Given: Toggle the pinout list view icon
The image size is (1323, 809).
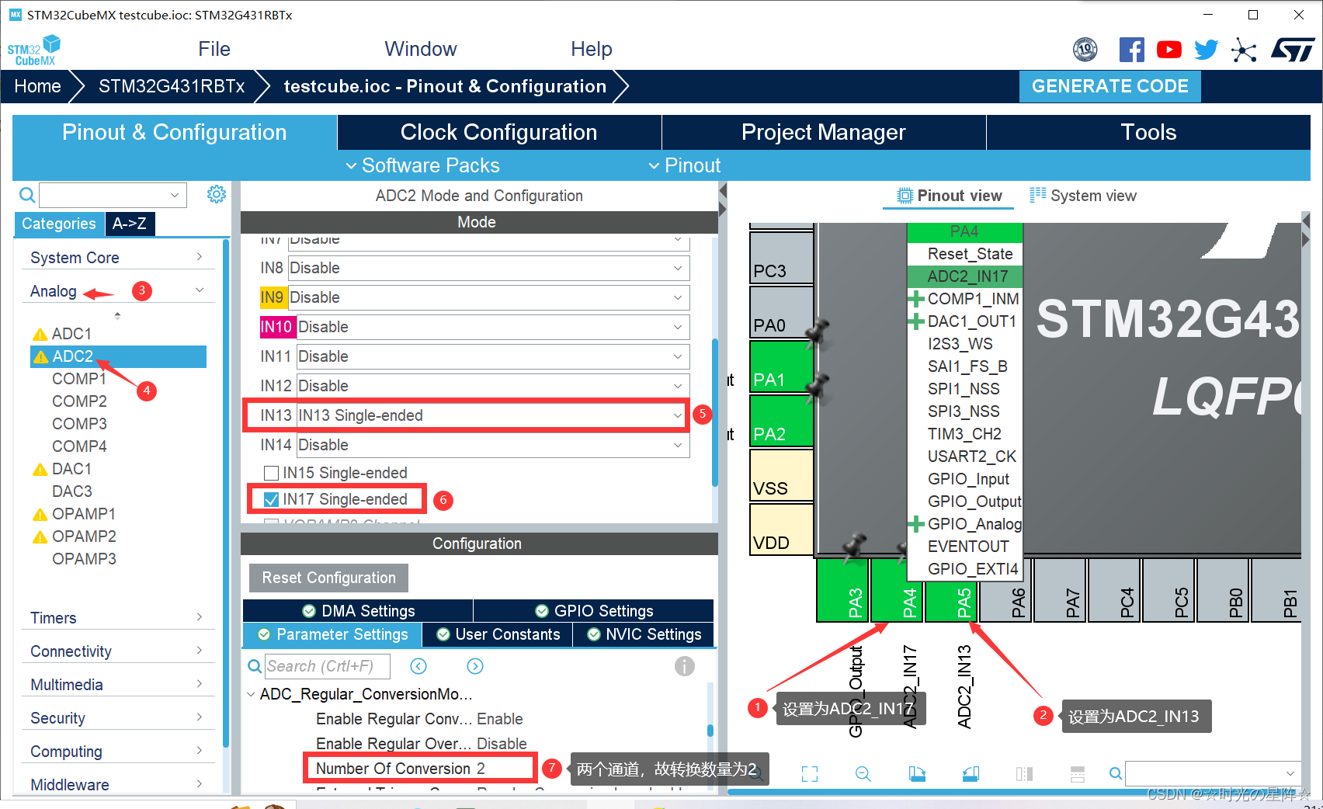Looking at the screenshot, I should click(x=1078, y=773).
